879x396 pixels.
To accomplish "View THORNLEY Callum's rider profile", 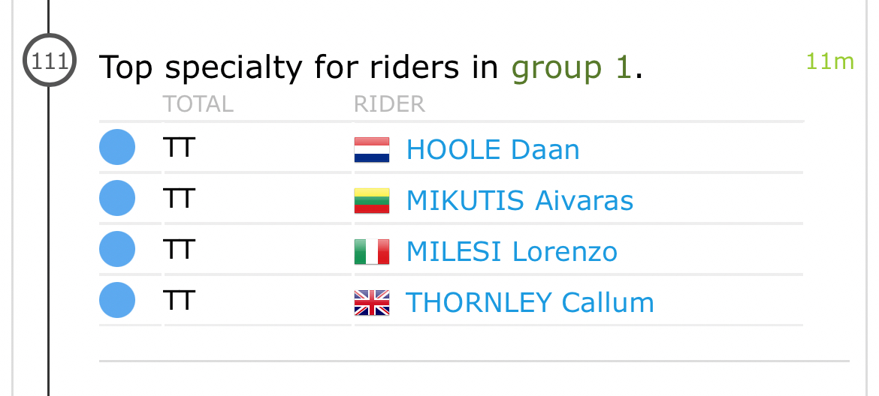I will tap(530, 302).
